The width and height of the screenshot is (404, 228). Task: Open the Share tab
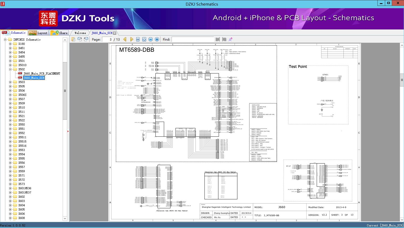(59, 33)
